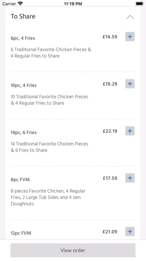Open the 8pc FVM item title

20,180
